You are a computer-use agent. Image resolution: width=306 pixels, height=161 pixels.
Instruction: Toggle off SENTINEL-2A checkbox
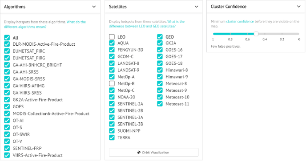[112, 104]
